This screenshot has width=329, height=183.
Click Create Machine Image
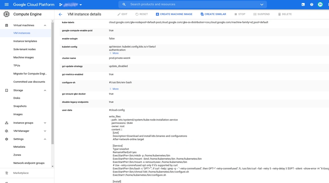(x=174, y=14)
